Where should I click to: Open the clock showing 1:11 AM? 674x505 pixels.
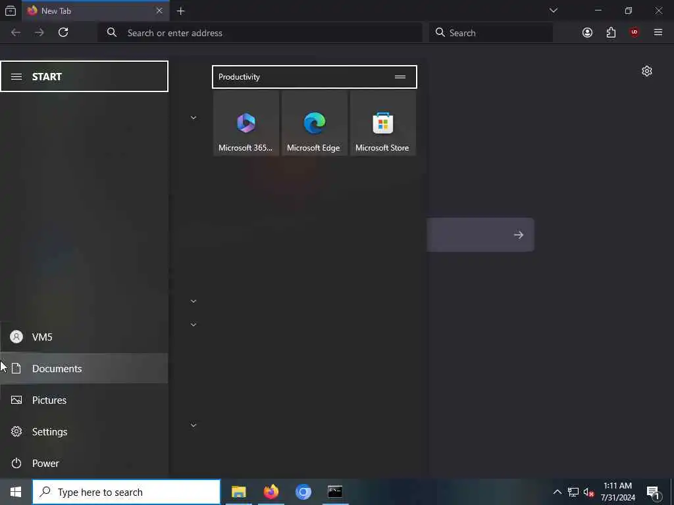coord(618,492)
